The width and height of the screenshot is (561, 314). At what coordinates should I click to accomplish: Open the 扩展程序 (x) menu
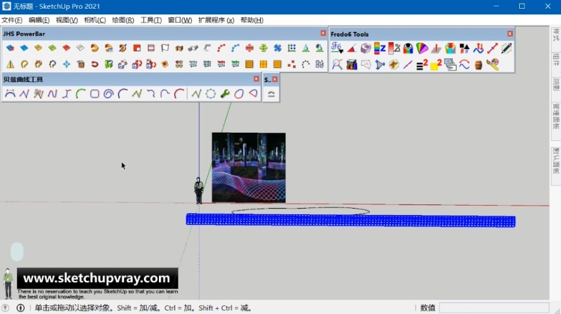[x=216, y=20]
